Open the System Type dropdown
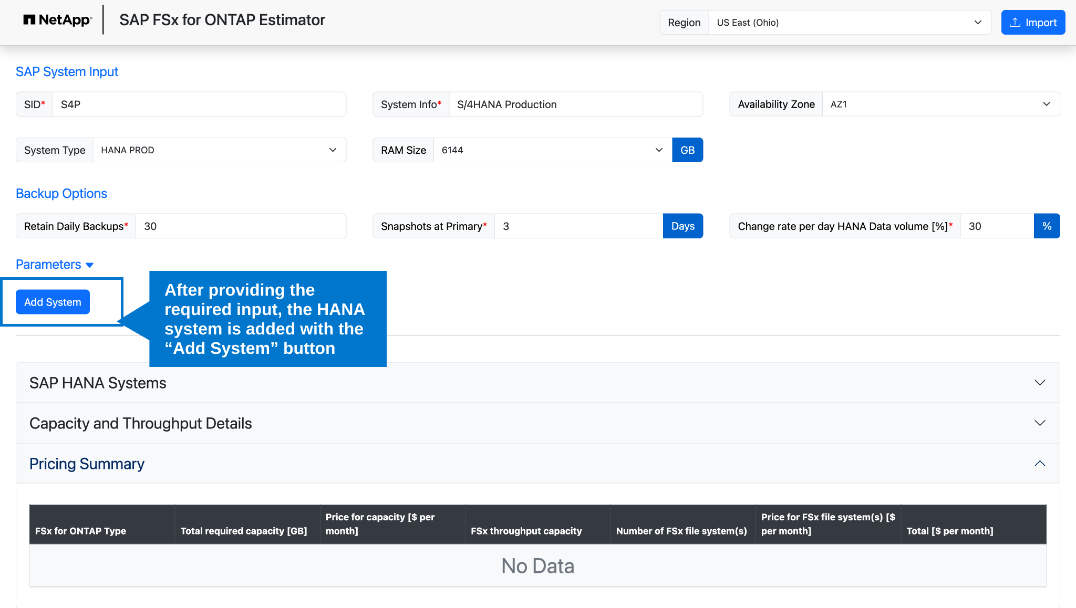1076x608 pixels. [x=220, y=150]
